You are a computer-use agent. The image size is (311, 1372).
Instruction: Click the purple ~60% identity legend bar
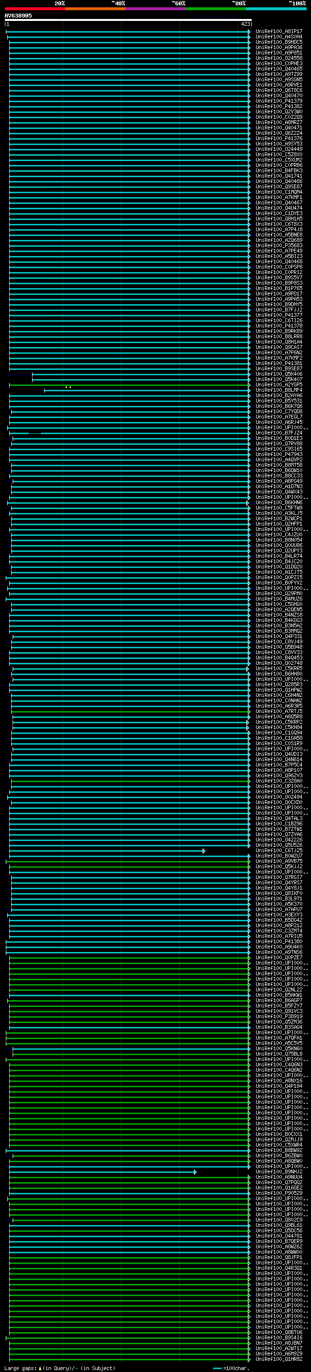pyautogui.click(x=155, y=9)
